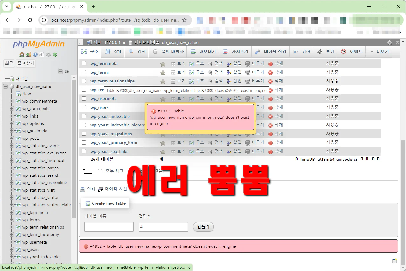Viewport: 406px width, 271px height.
Task: Click the browser address bar
Action: click(115, 20)
